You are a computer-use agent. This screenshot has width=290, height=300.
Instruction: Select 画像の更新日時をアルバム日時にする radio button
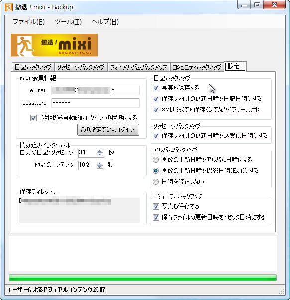(x=156, y=160)
